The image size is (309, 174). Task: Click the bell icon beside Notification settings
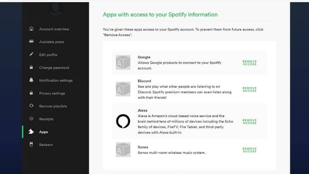tap(31, 80)
